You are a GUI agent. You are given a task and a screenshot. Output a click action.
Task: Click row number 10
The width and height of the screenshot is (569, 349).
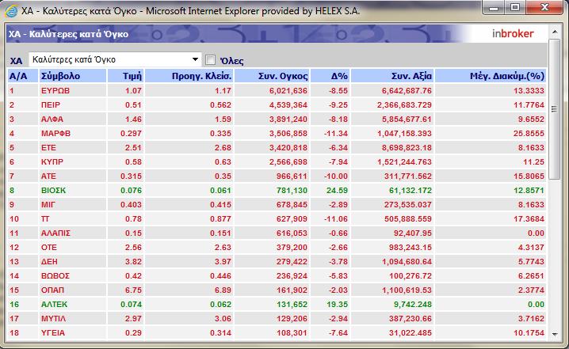14,219
